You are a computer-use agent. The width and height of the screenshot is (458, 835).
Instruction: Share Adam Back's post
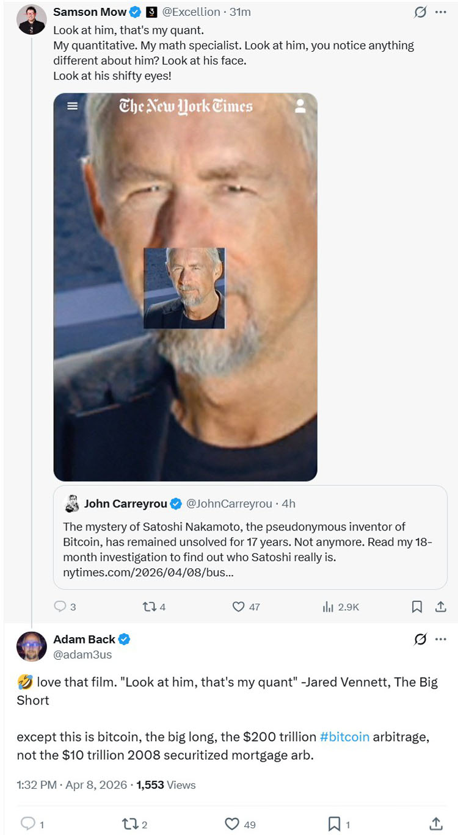click(x=435, y=824)
